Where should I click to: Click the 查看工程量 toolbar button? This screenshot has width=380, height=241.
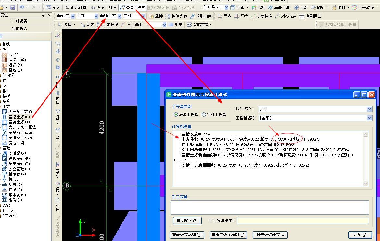click(x=104, y=7)
